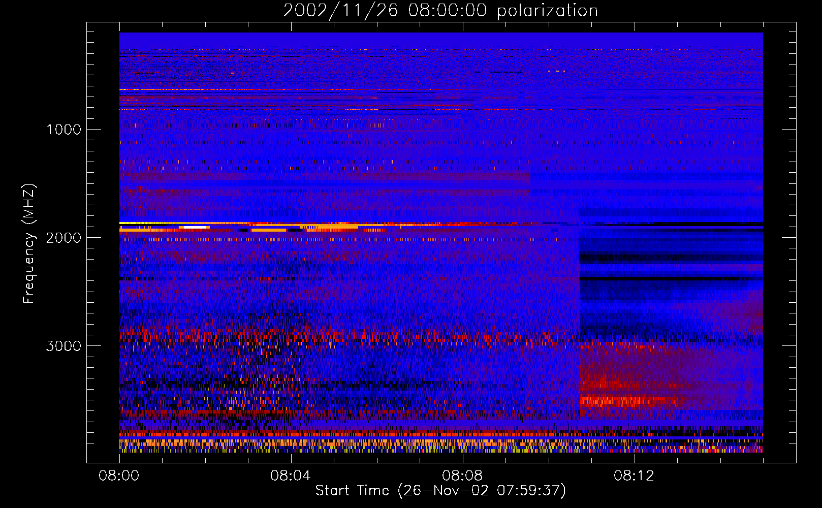The height and width of the screenshot is (508, 822).
Task: Select the 'Frequency (MHZ)' axis label
Action: (29, 244)
